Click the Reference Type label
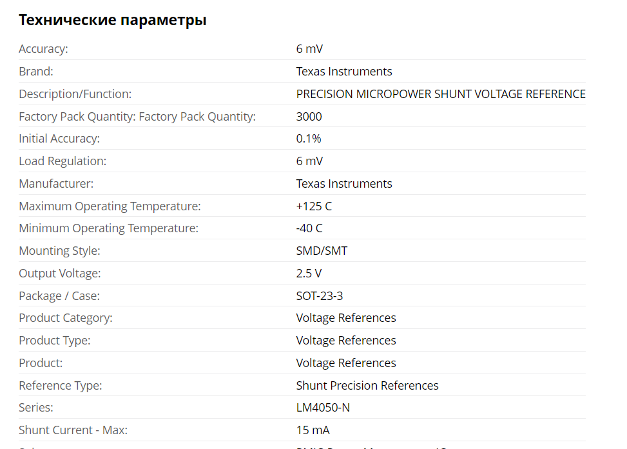Image resolution: width=627 pixels, height=449 pixels. click(61, 386)
